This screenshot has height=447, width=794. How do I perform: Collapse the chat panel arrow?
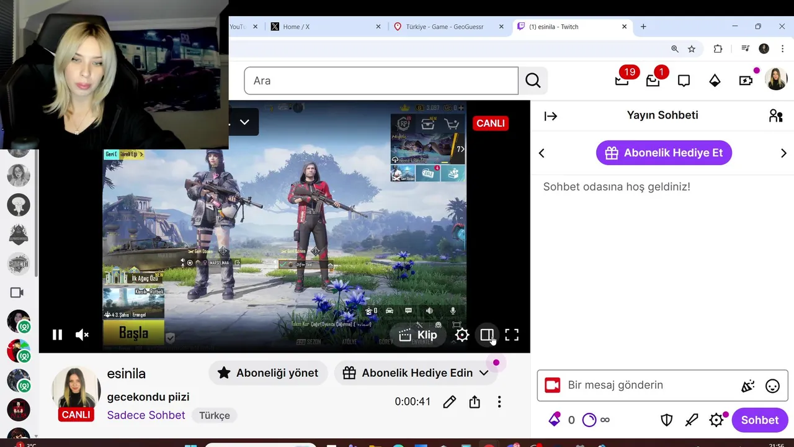[551, 116]
